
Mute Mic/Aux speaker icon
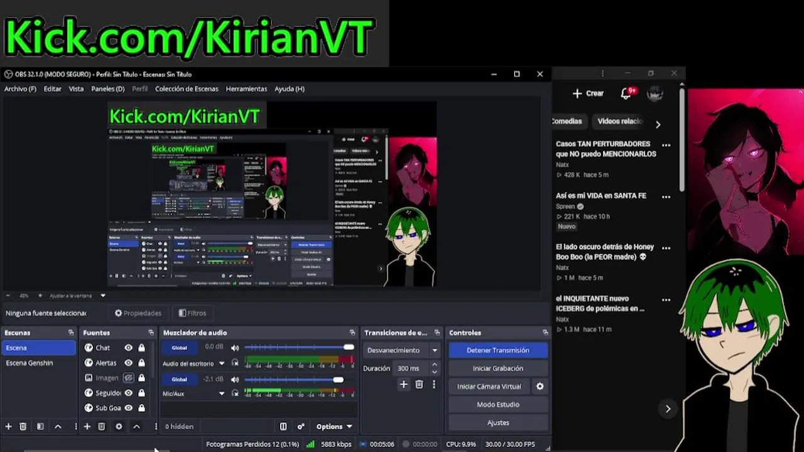tap(235, 379)
